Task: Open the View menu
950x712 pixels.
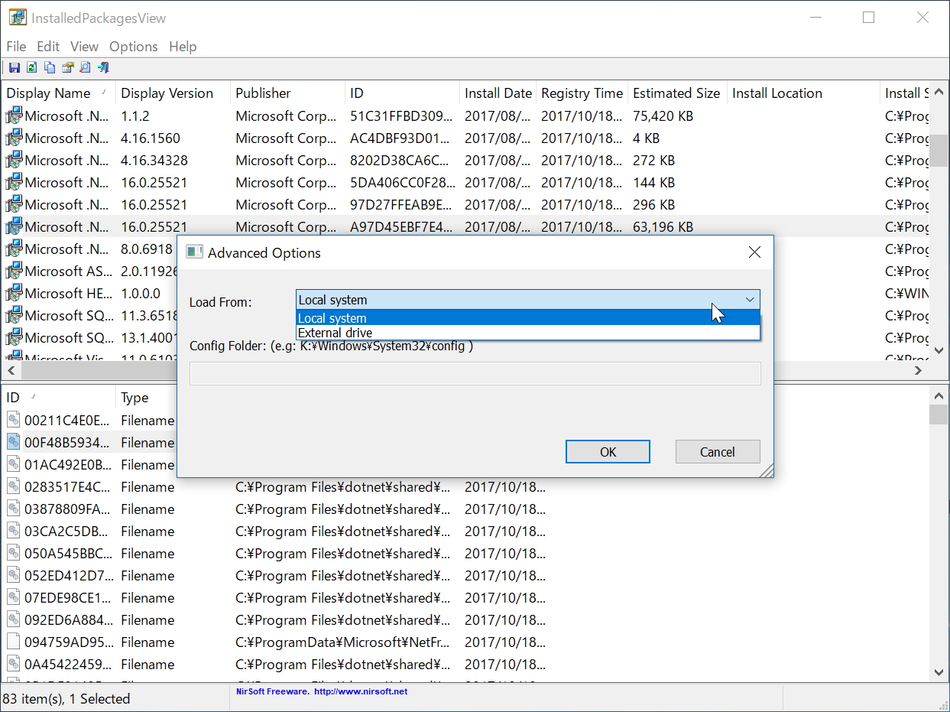Action: pyautogui.click(x=85, y=47)
